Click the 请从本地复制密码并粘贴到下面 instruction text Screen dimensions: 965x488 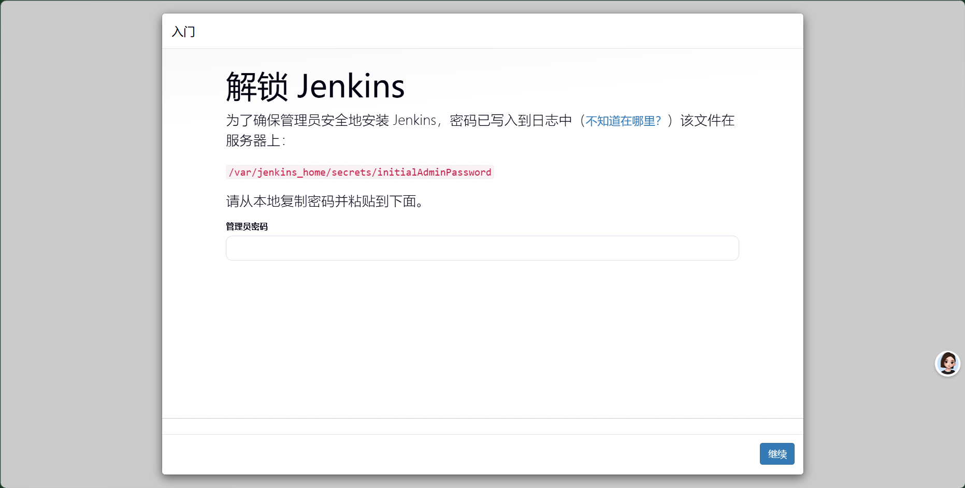[325, 201]
